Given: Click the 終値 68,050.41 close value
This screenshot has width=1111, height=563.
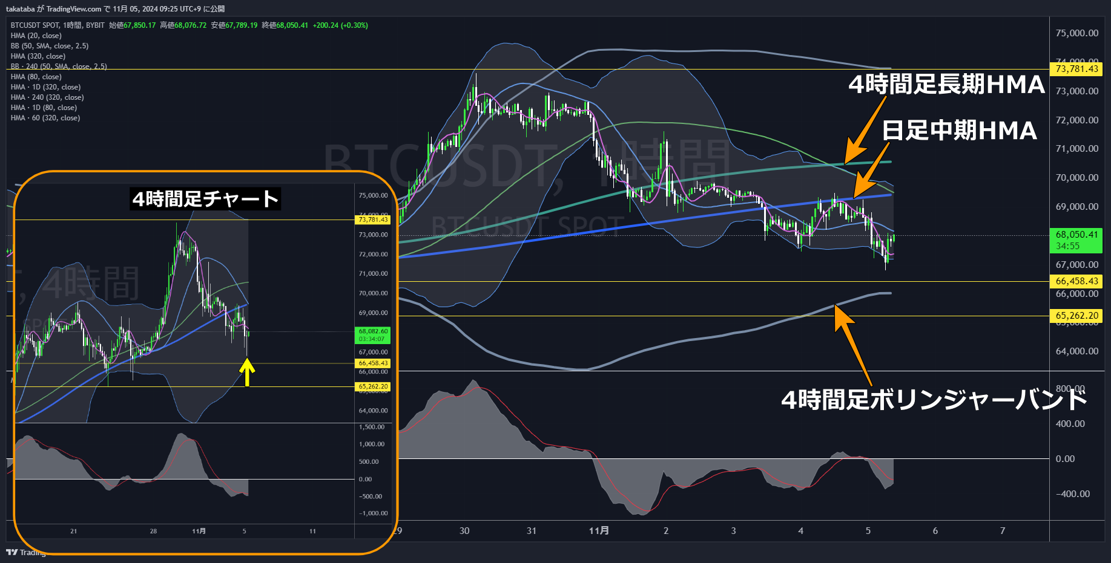Looking at the screenshot, I should pyautogui.click(x=285, y=25).
